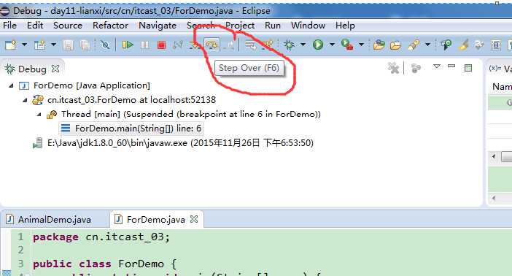This screenshot has height=276, width=512.
Task: Click the Run external tools icon
Action: (x=347, y=45)
